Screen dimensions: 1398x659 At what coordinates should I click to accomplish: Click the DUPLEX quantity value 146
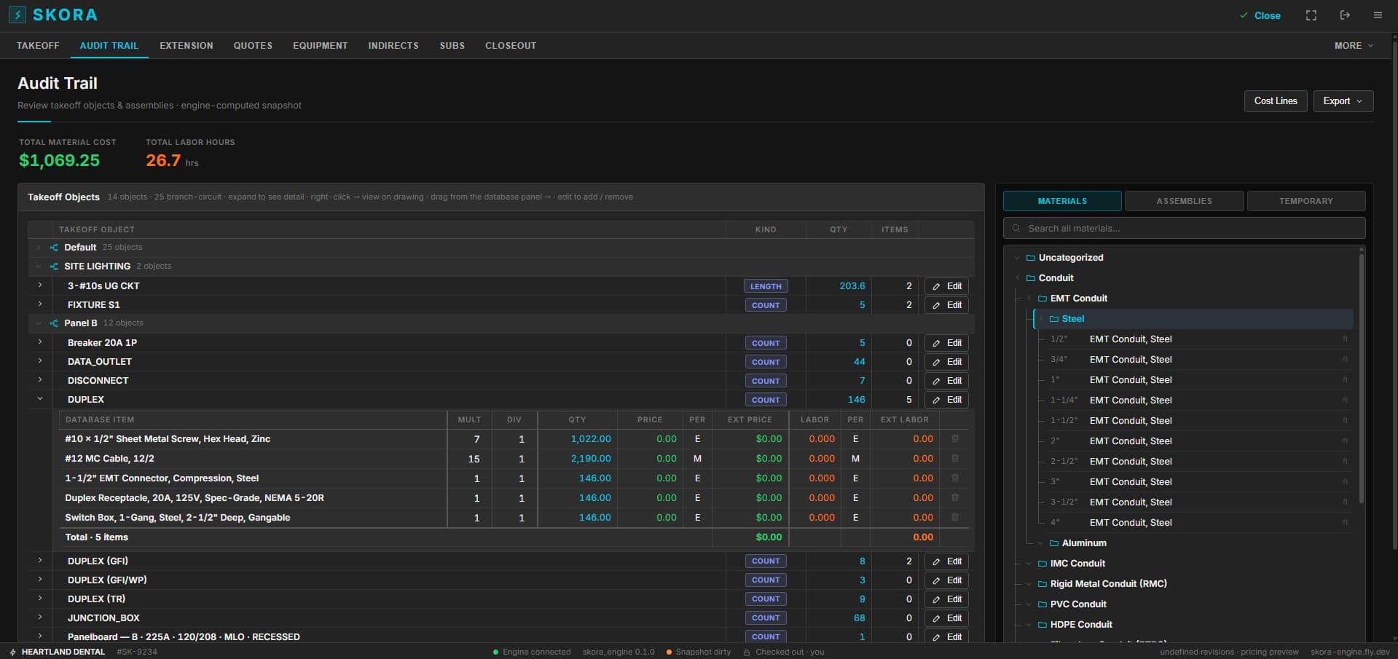pyautogui.click(x=857, y=400)
